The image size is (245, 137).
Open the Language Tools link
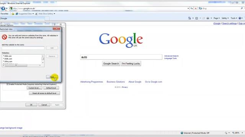[x=170, y=58]
